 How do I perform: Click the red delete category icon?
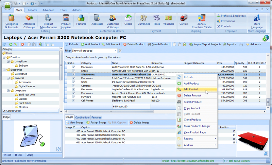coord(22,44)
